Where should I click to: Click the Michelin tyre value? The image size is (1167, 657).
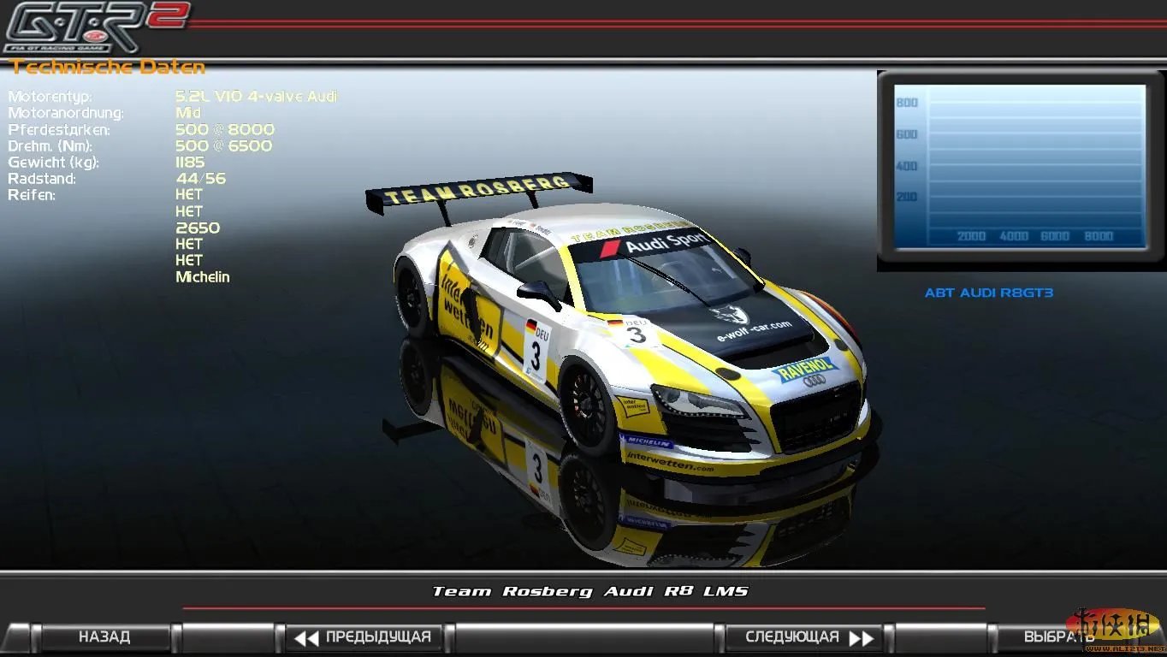(x=203, y=277)
